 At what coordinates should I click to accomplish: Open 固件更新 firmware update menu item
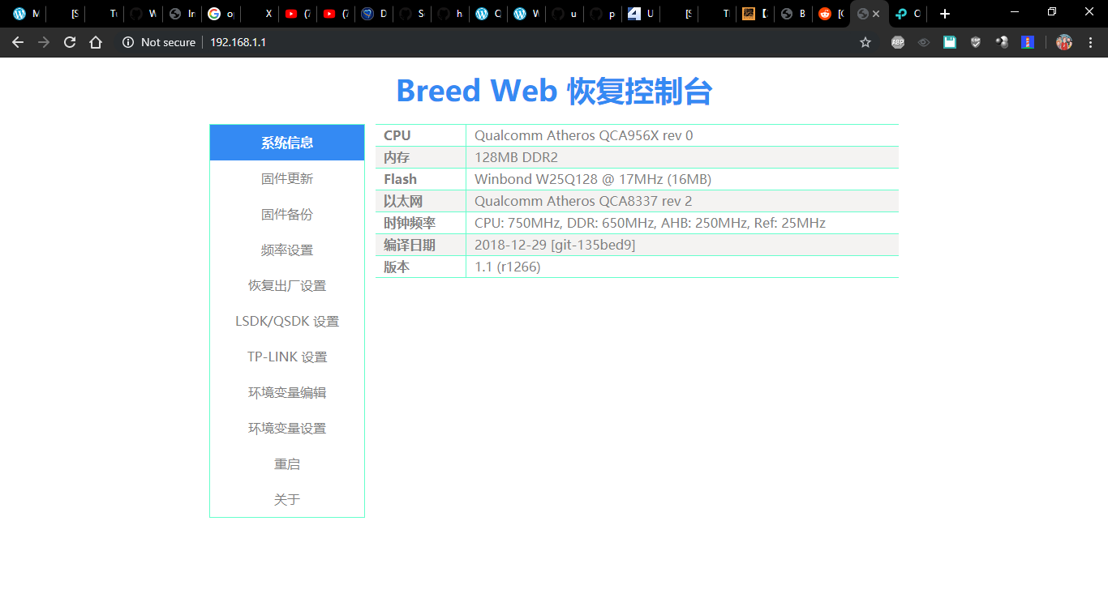[287, 179]
